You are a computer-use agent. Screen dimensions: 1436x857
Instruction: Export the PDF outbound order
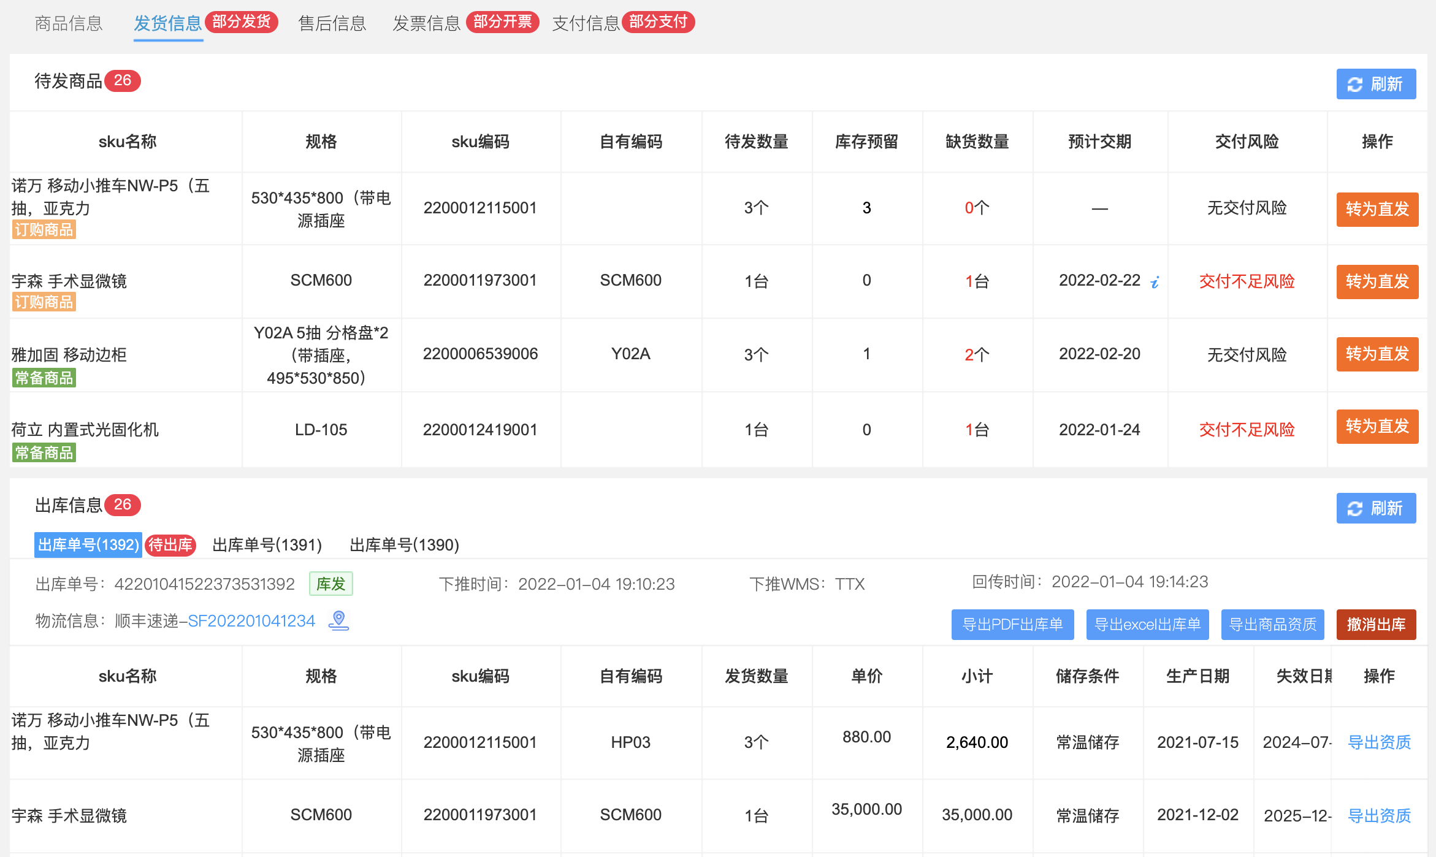[x=1012, y=625]
